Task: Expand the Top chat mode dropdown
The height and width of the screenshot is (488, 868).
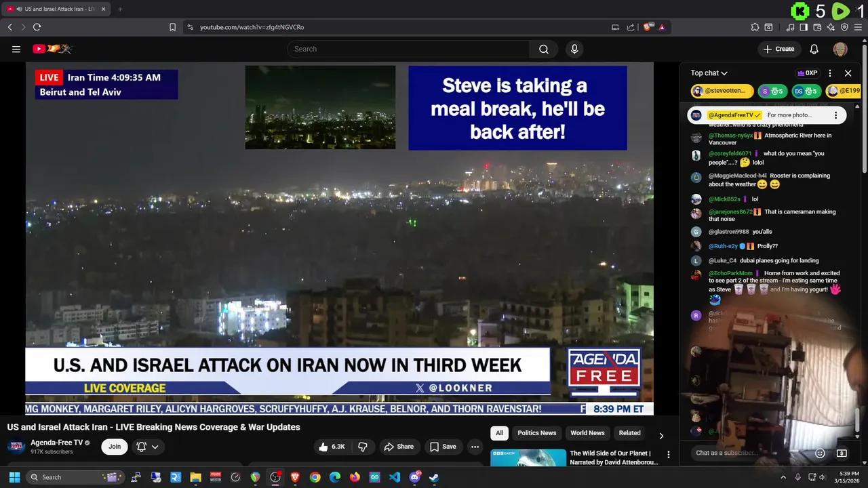Action: [709, 73]
